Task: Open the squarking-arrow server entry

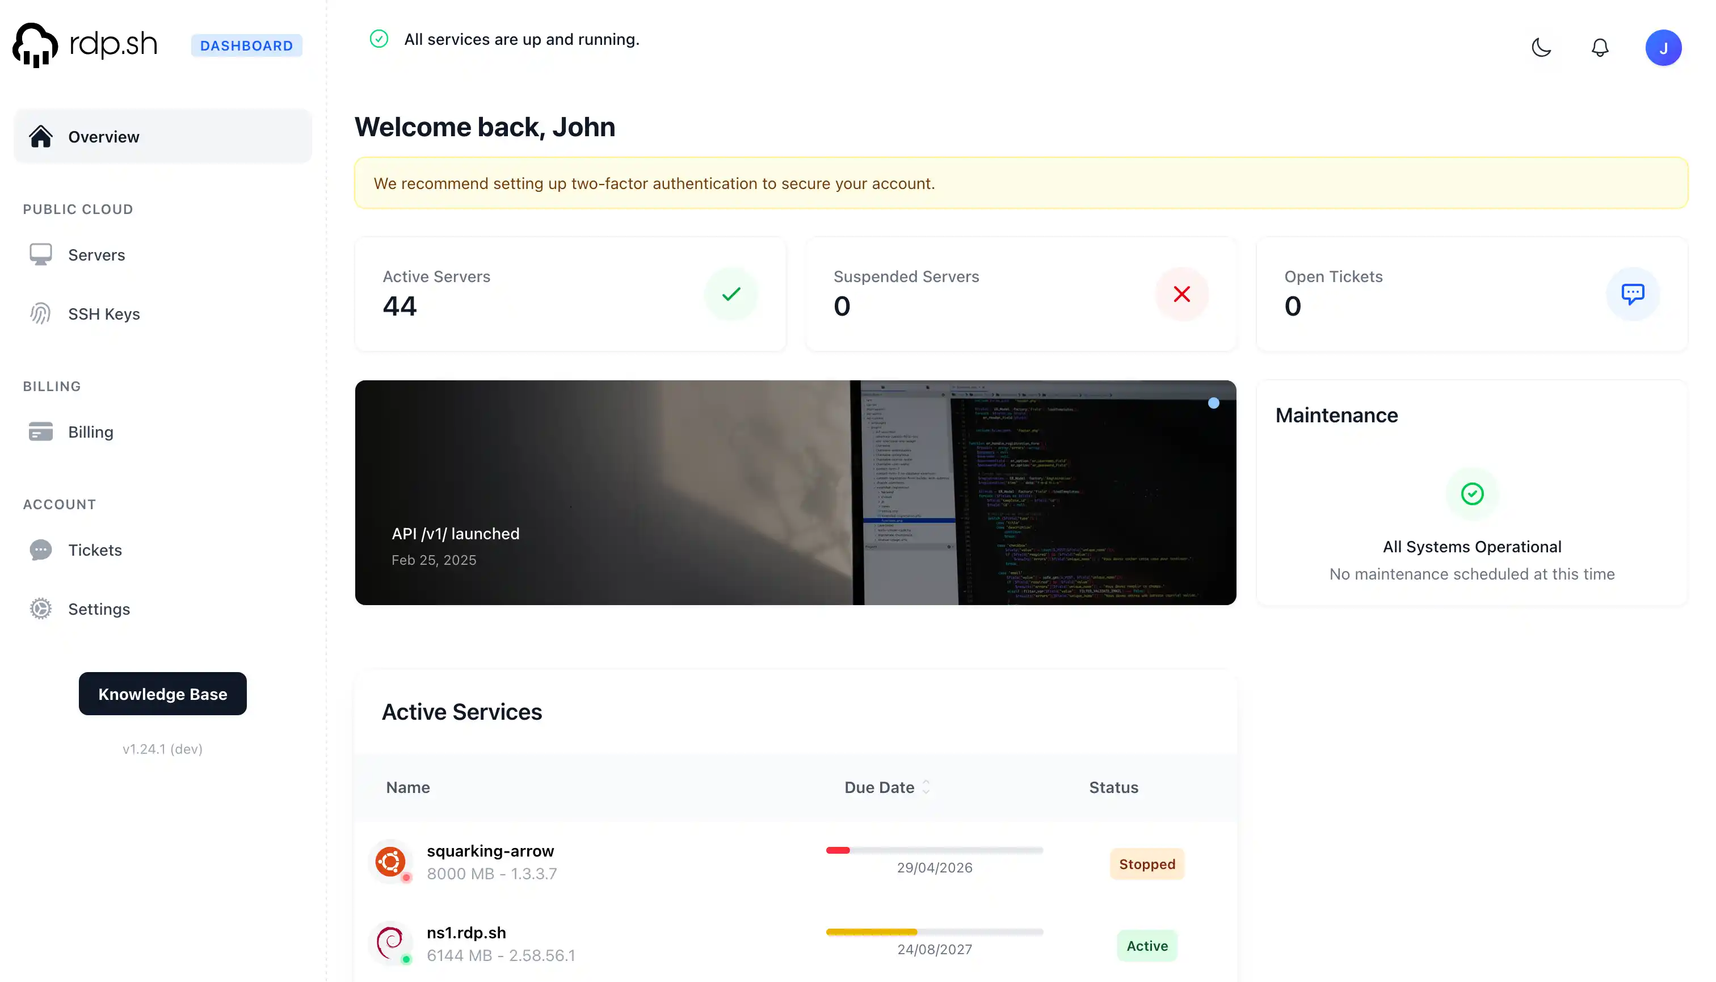Action: click(490, 851)
